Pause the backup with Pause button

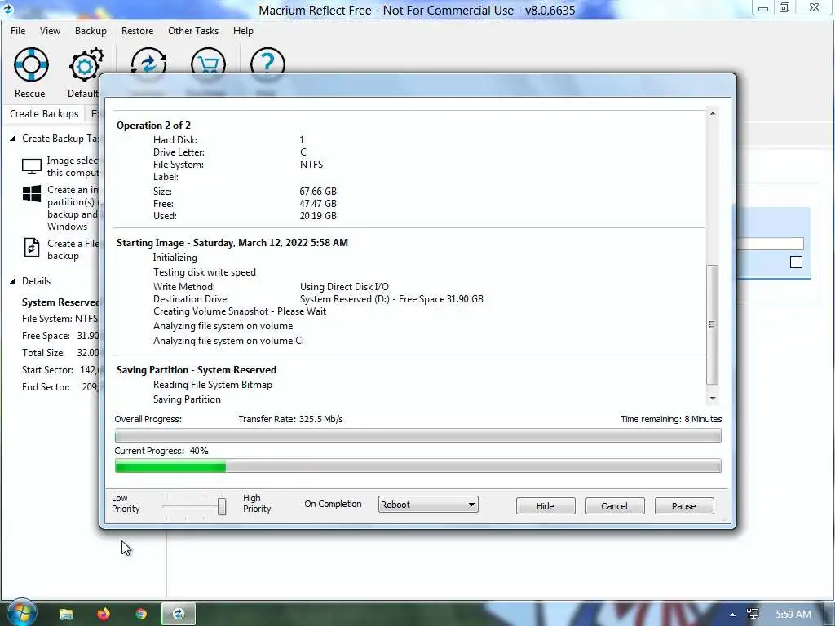point(684,505)
